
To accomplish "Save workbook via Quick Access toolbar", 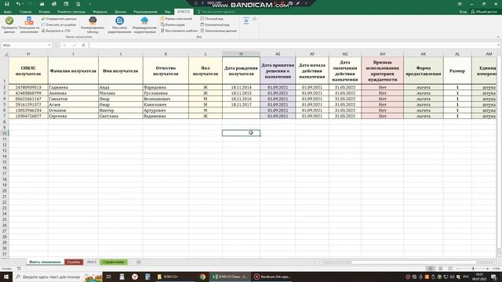I will click(x=7, y=4).
